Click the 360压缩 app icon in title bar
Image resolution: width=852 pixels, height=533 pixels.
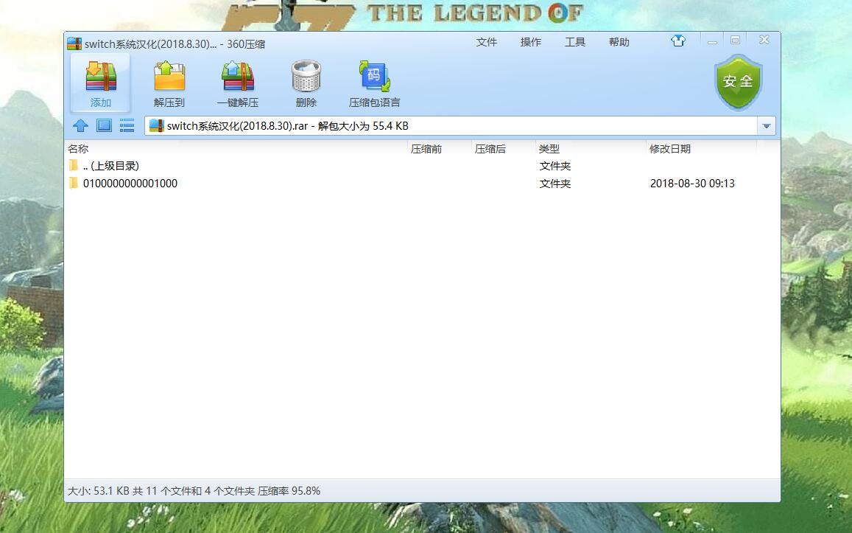coord(74,43)
